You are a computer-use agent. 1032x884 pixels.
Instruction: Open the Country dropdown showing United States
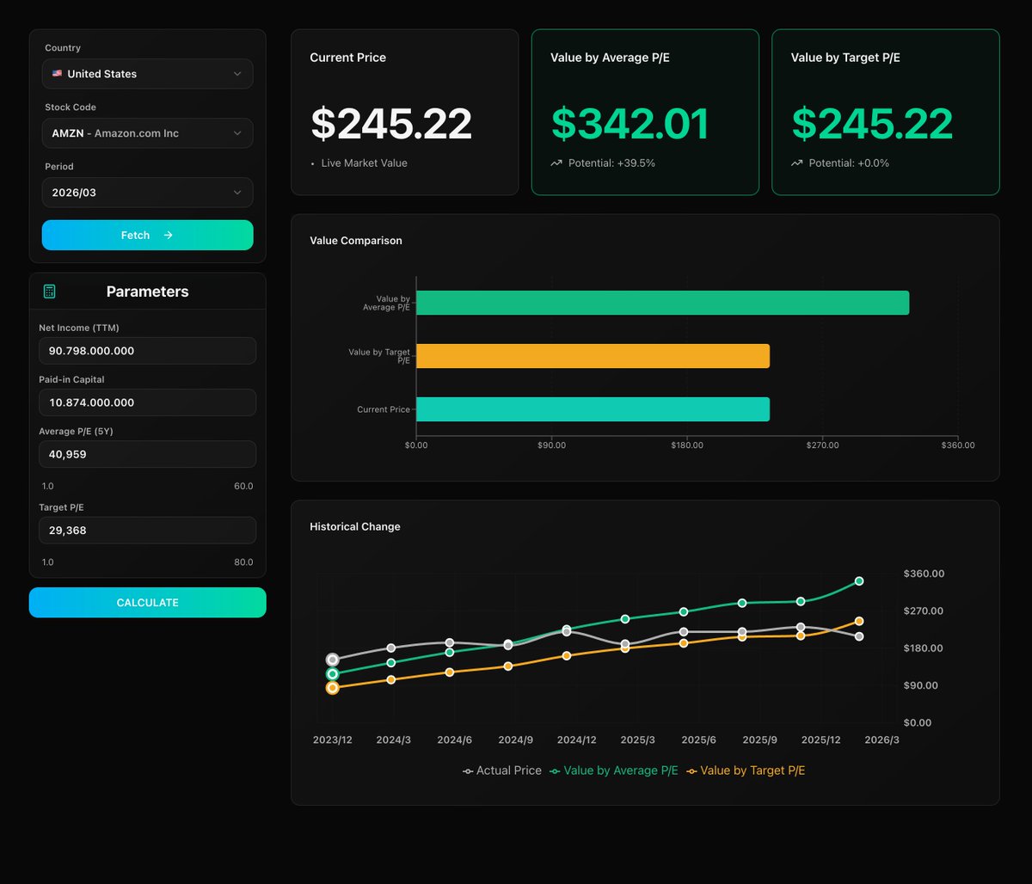coord(148,74)
